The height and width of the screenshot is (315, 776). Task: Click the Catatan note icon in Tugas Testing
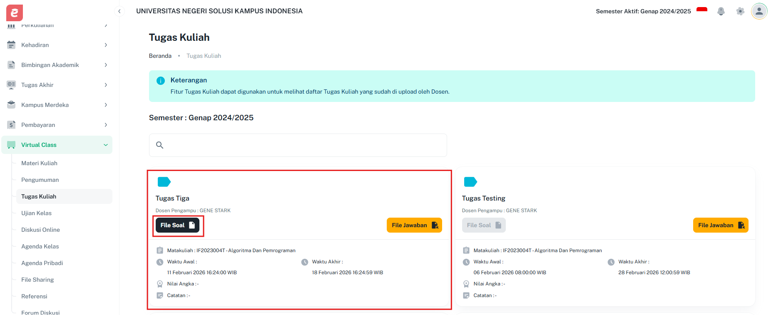[x=466, y=295]
